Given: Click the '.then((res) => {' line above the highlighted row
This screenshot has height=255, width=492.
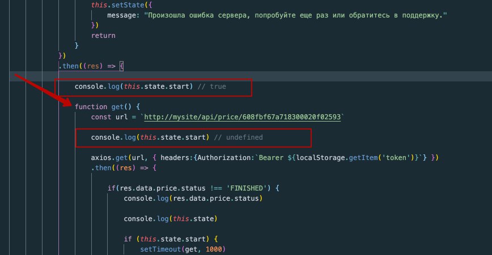Looking at the screenshot, I should (x=91, y=66).
